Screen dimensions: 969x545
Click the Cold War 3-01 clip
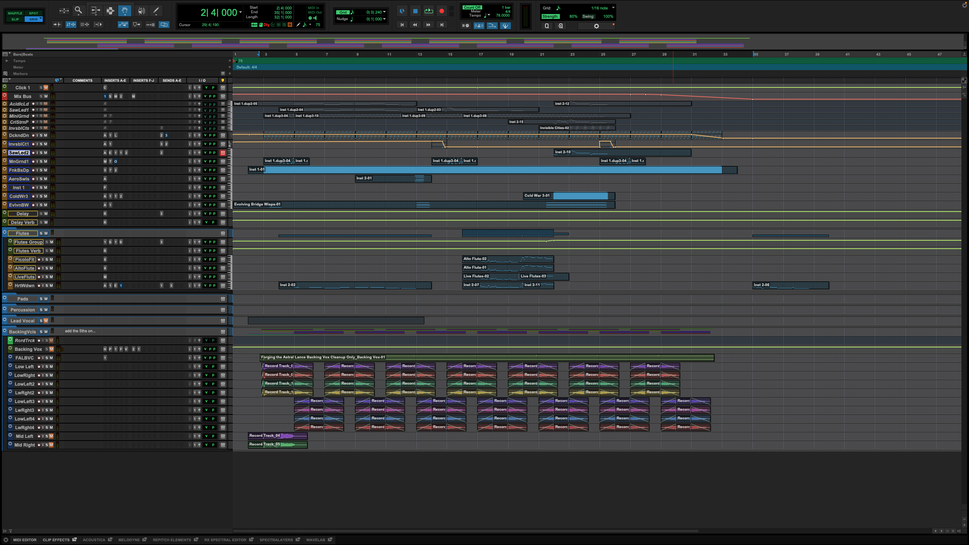[x=569, y=196]
